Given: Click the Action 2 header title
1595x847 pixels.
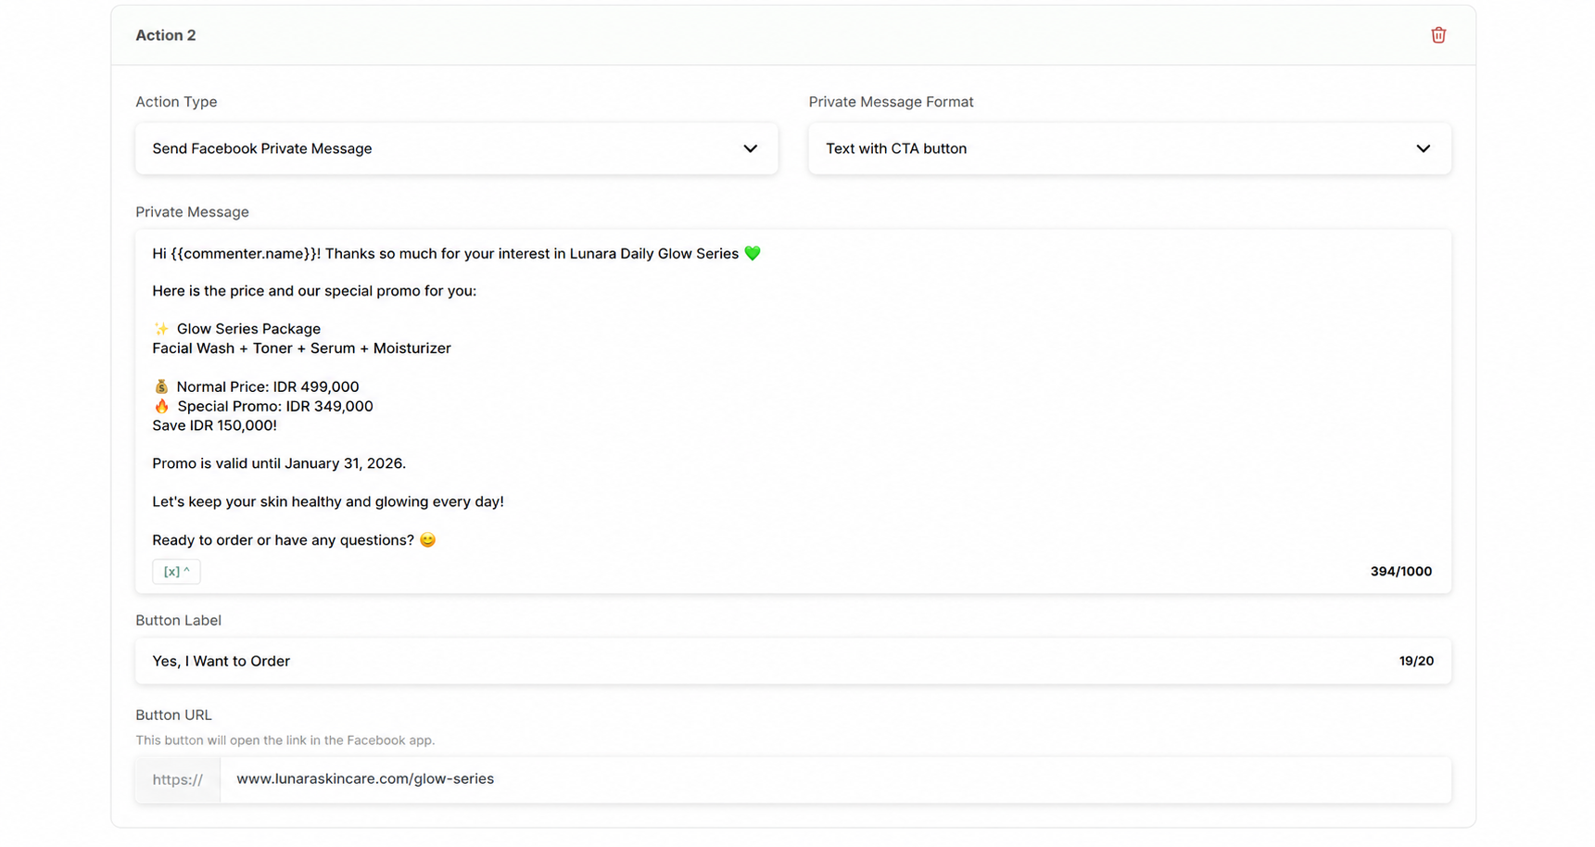Looking at the screenshot, I should (x=166, y=35).
